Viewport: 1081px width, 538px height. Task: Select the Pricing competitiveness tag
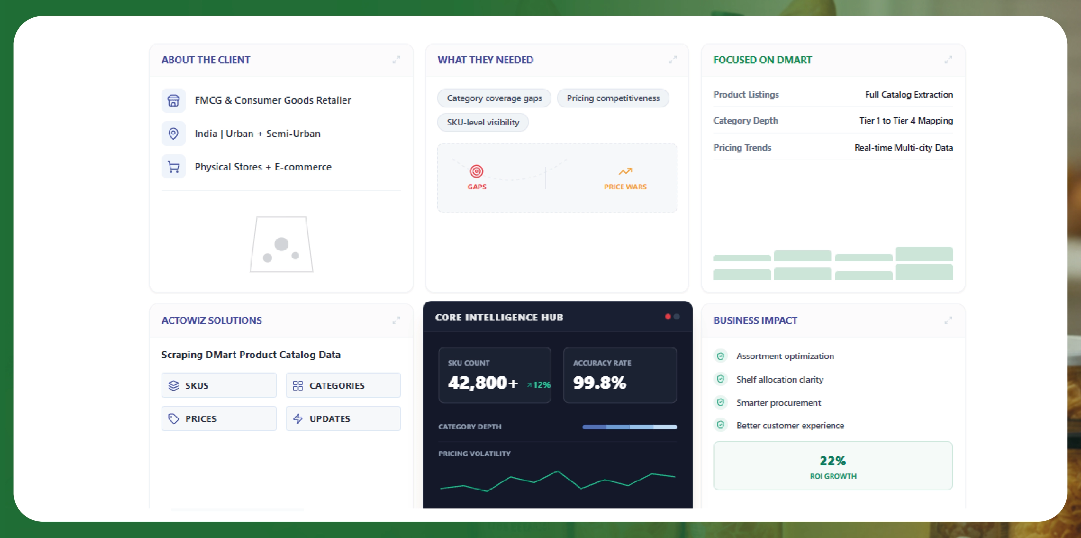[x=613, y=98]
